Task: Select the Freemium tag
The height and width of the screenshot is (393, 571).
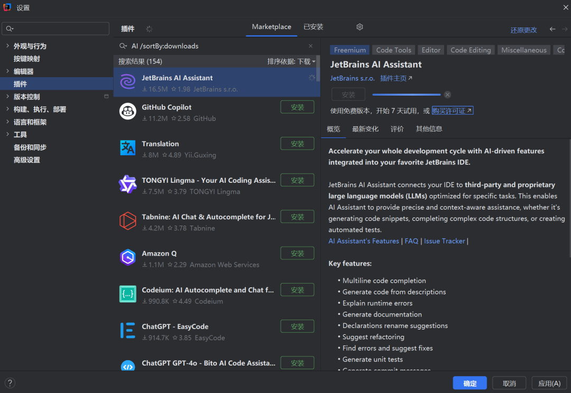Action: click(x=350, y=50)
